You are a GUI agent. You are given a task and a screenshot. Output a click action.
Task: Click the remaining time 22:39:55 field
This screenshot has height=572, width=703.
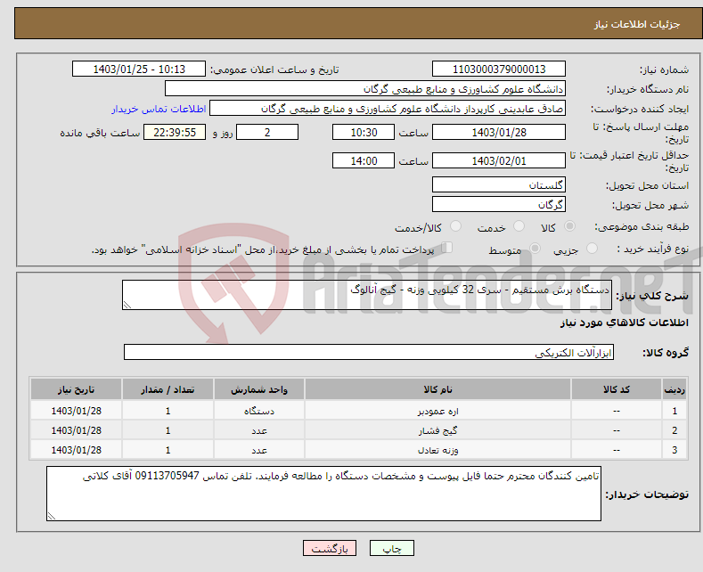175,132
